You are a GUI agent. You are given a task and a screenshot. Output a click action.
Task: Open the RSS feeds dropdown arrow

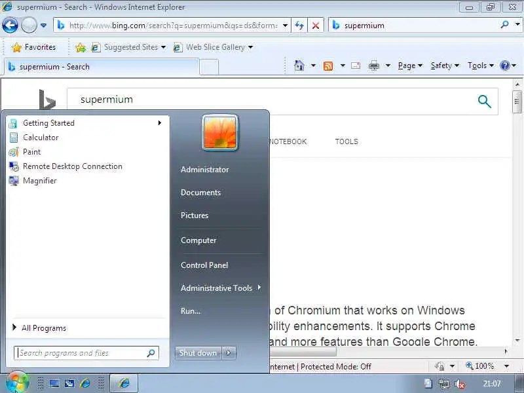[343, 65]
